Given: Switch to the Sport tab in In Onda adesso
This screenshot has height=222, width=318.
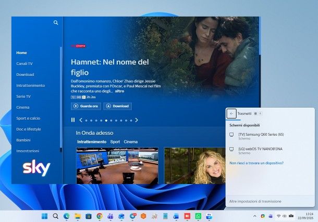Looking at the screenshot, I should 115,142.
